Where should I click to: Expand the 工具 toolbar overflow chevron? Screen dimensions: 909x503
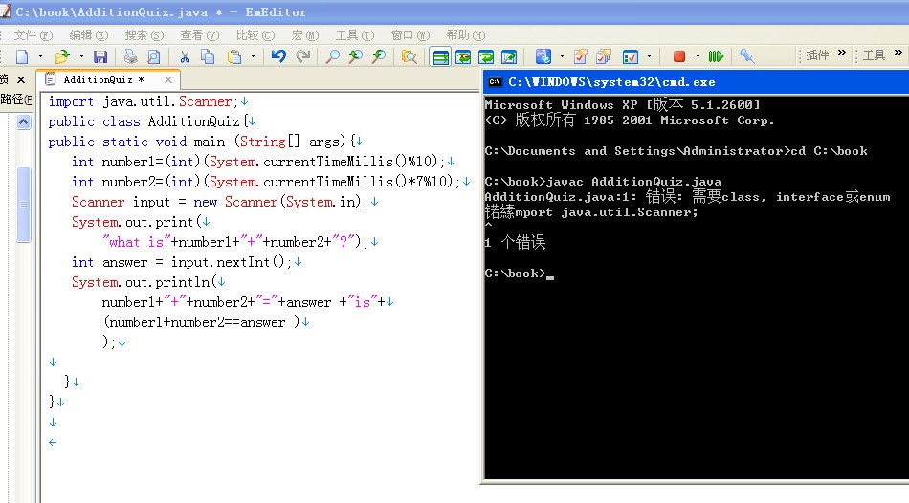[x=898, y=53]
